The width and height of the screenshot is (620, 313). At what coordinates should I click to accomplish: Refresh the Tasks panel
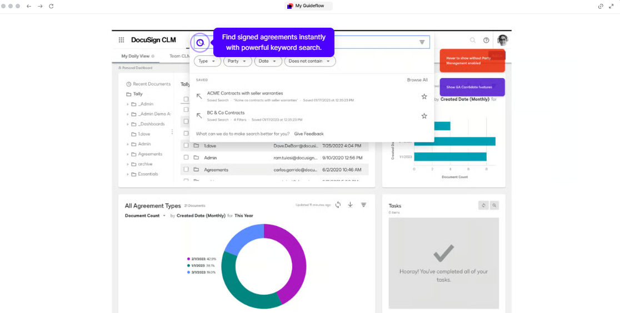[x=483, y=206]
